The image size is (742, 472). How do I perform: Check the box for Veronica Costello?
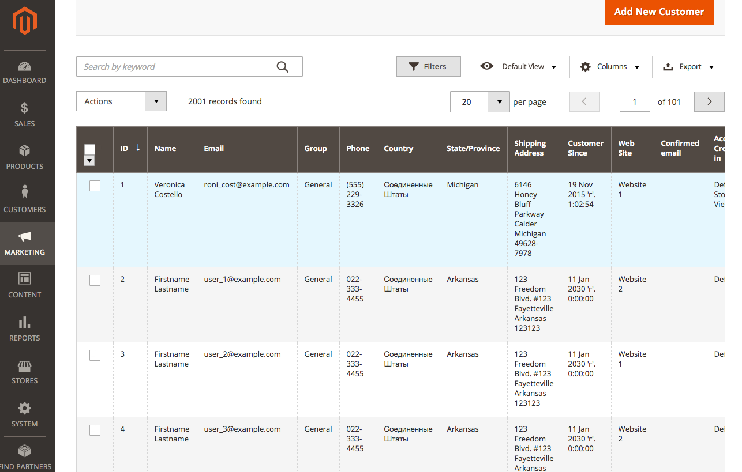pos(95,186)
